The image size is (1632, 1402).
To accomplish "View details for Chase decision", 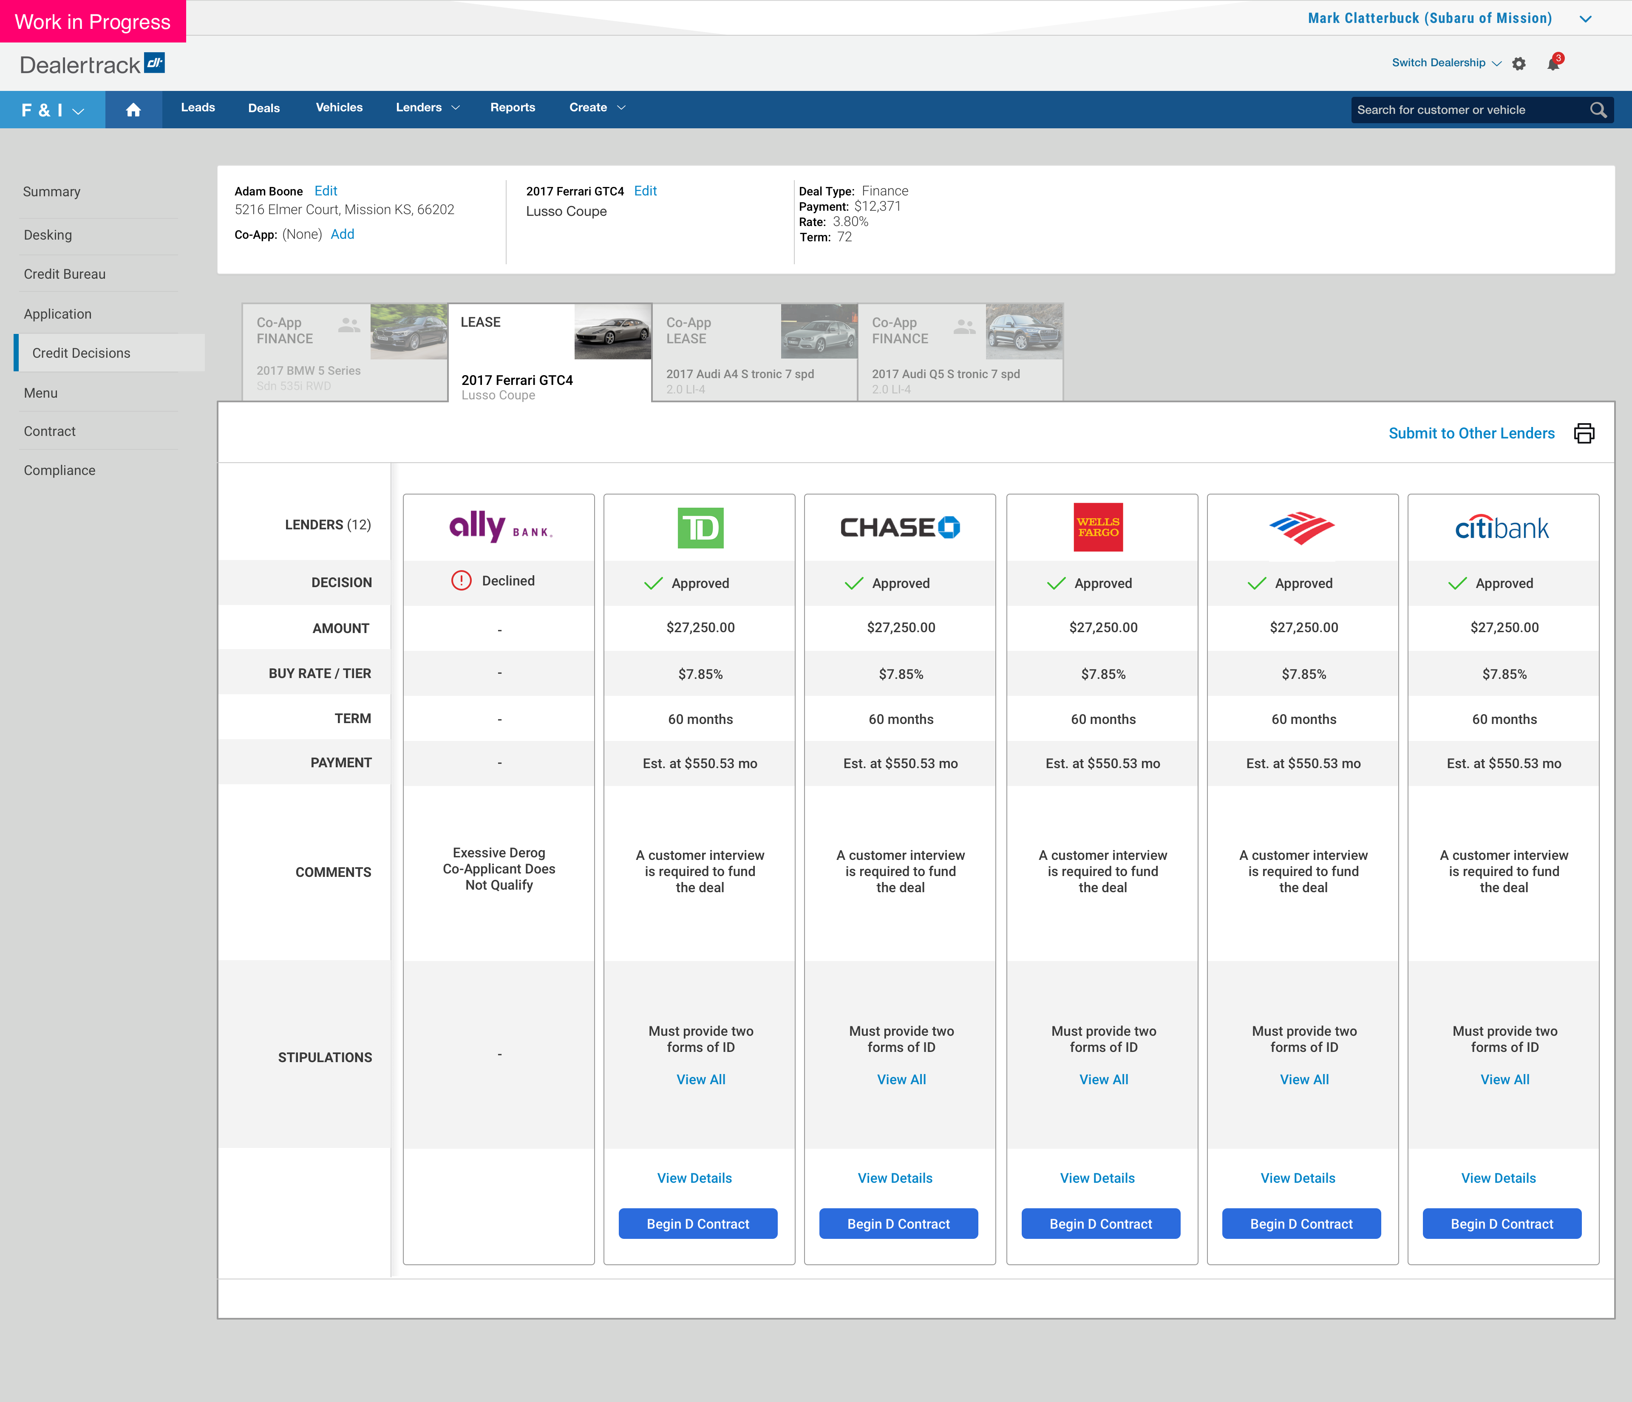I will click(x=895, y=1179).
